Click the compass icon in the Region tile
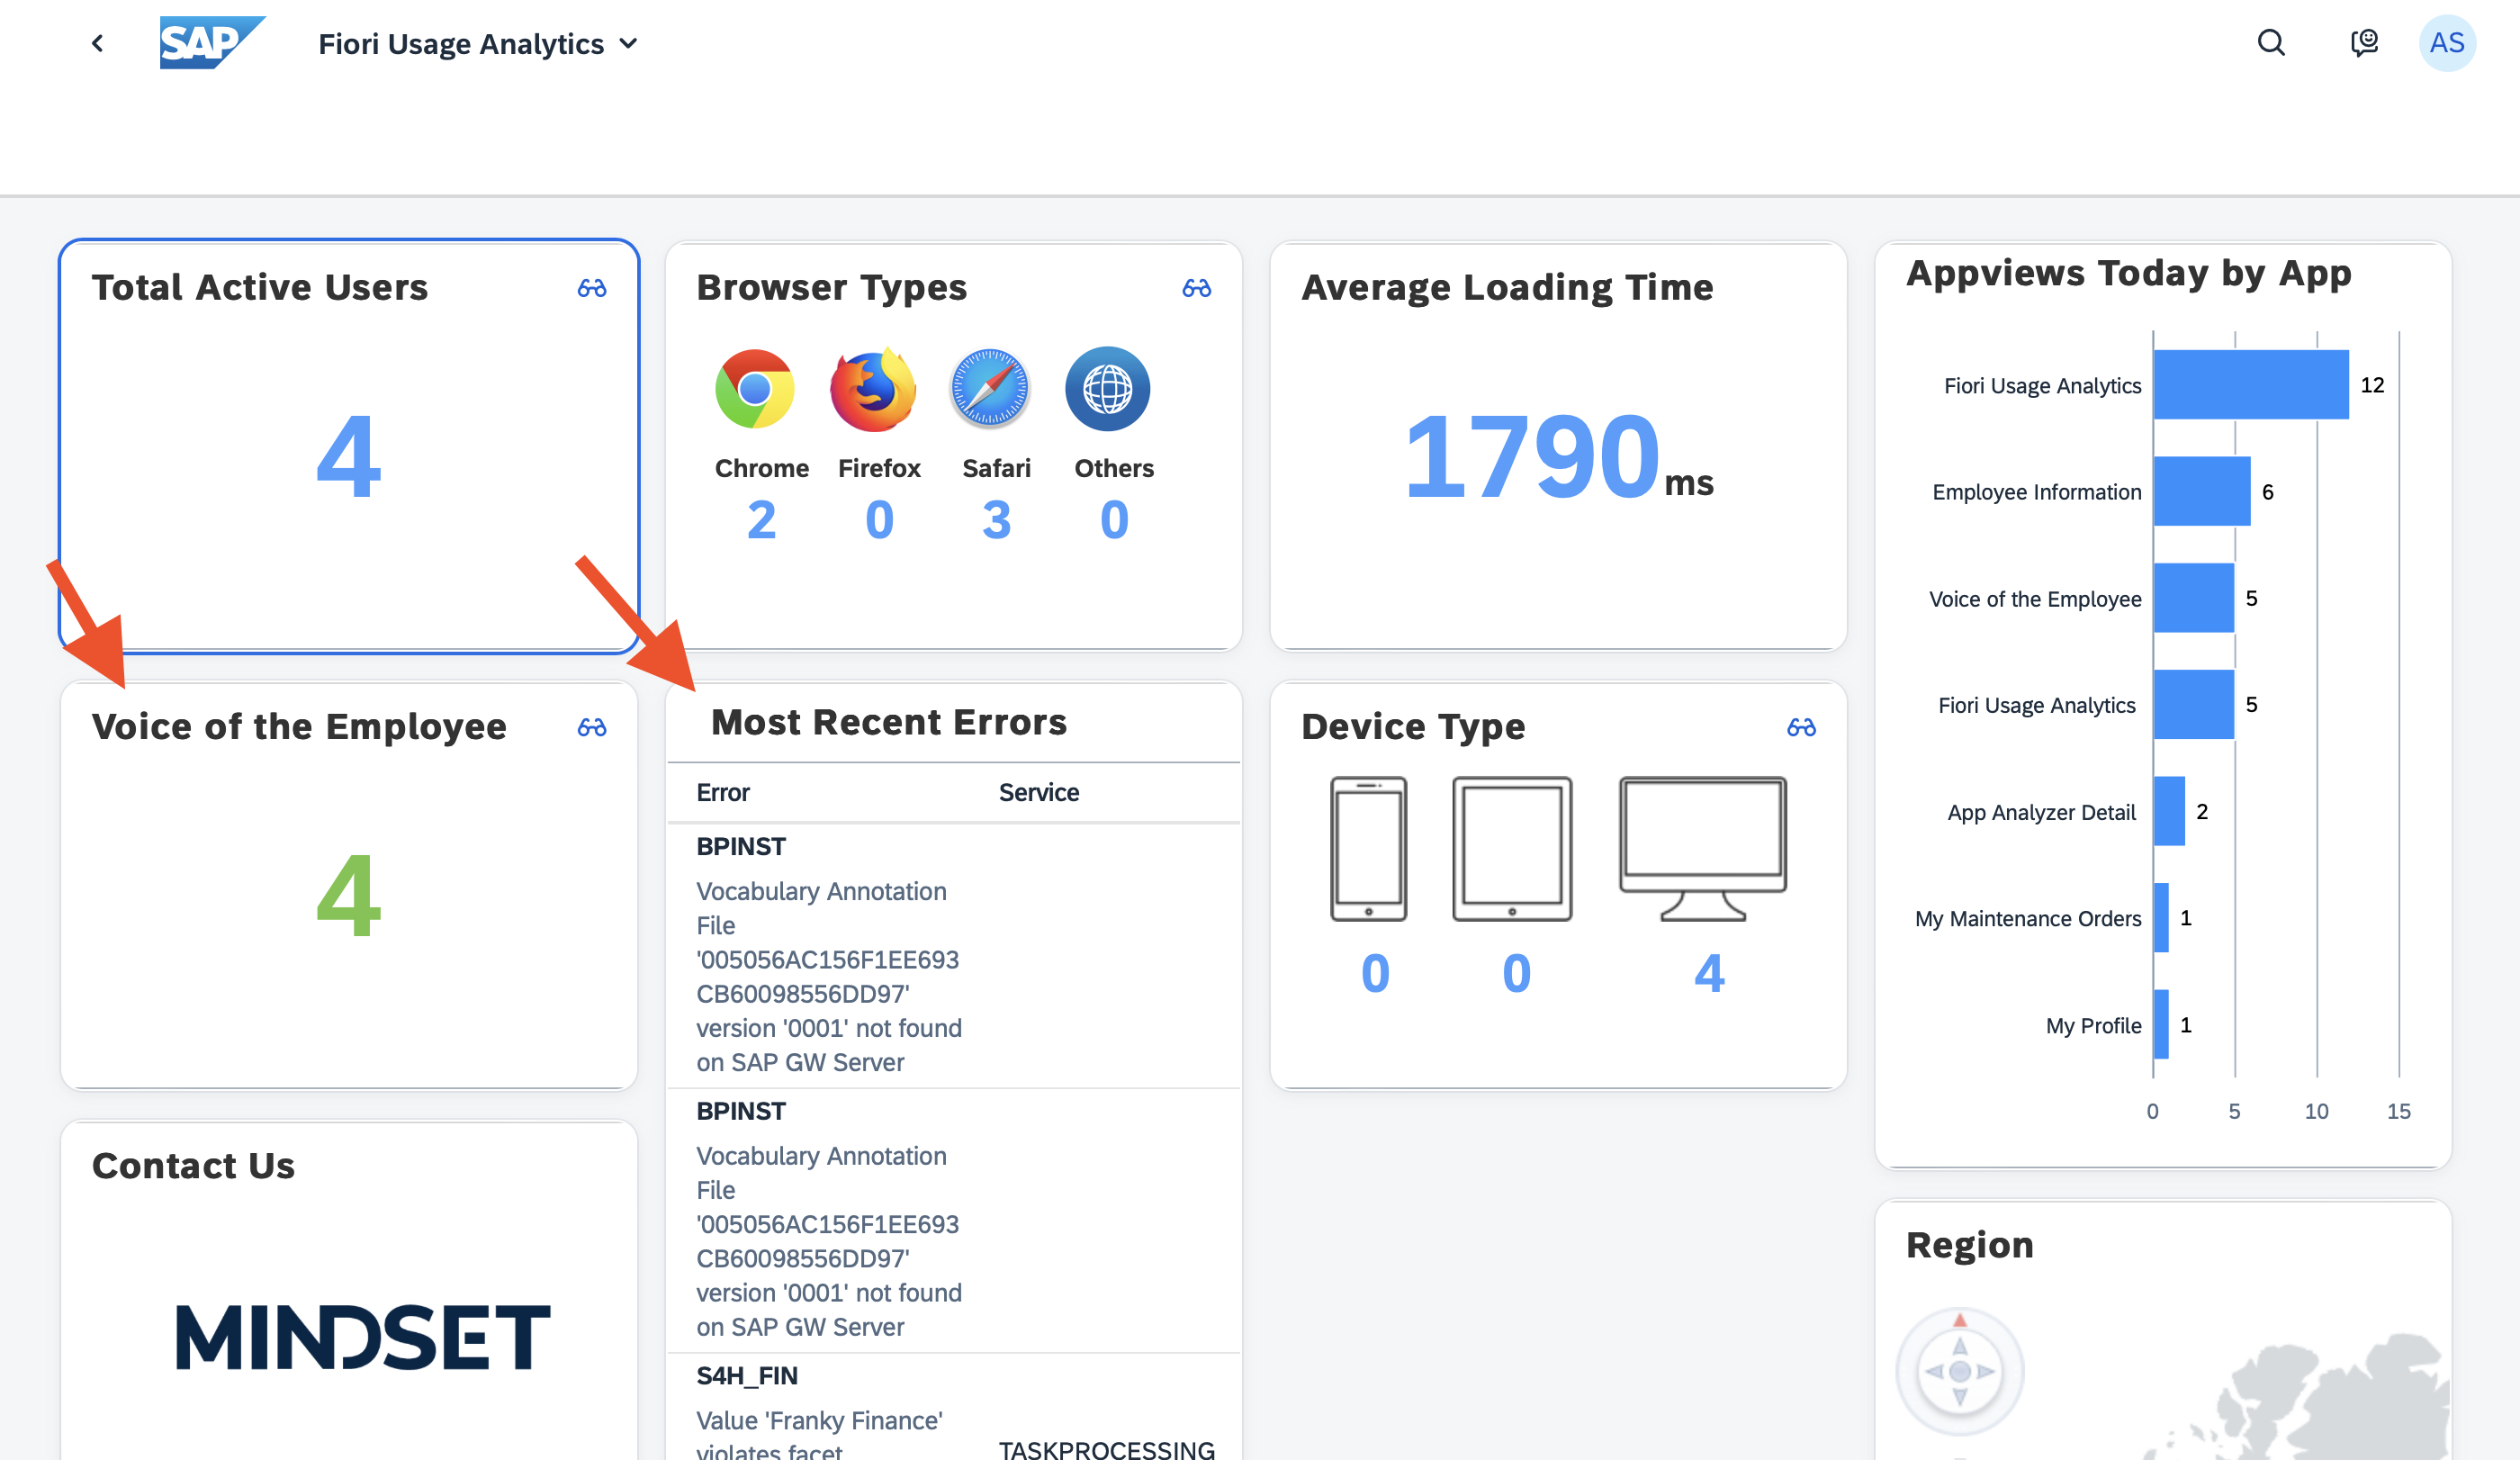Screen dimensions: 2520x1460 pyautogui.click(x=1958, y=1372)
